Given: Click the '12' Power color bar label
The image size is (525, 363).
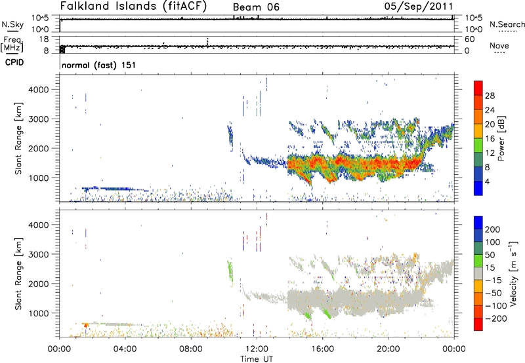Looking at the screenshot, I should pos(490,153).
